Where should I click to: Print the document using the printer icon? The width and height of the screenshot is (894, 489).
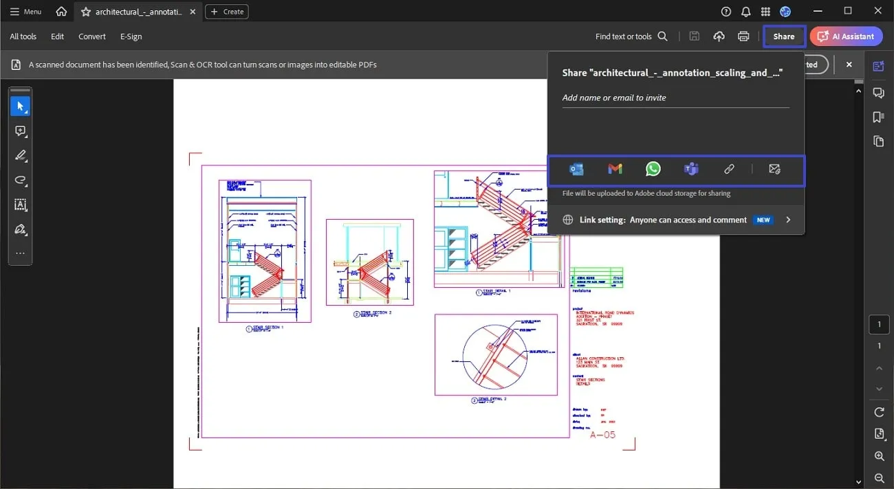point(743,36)
